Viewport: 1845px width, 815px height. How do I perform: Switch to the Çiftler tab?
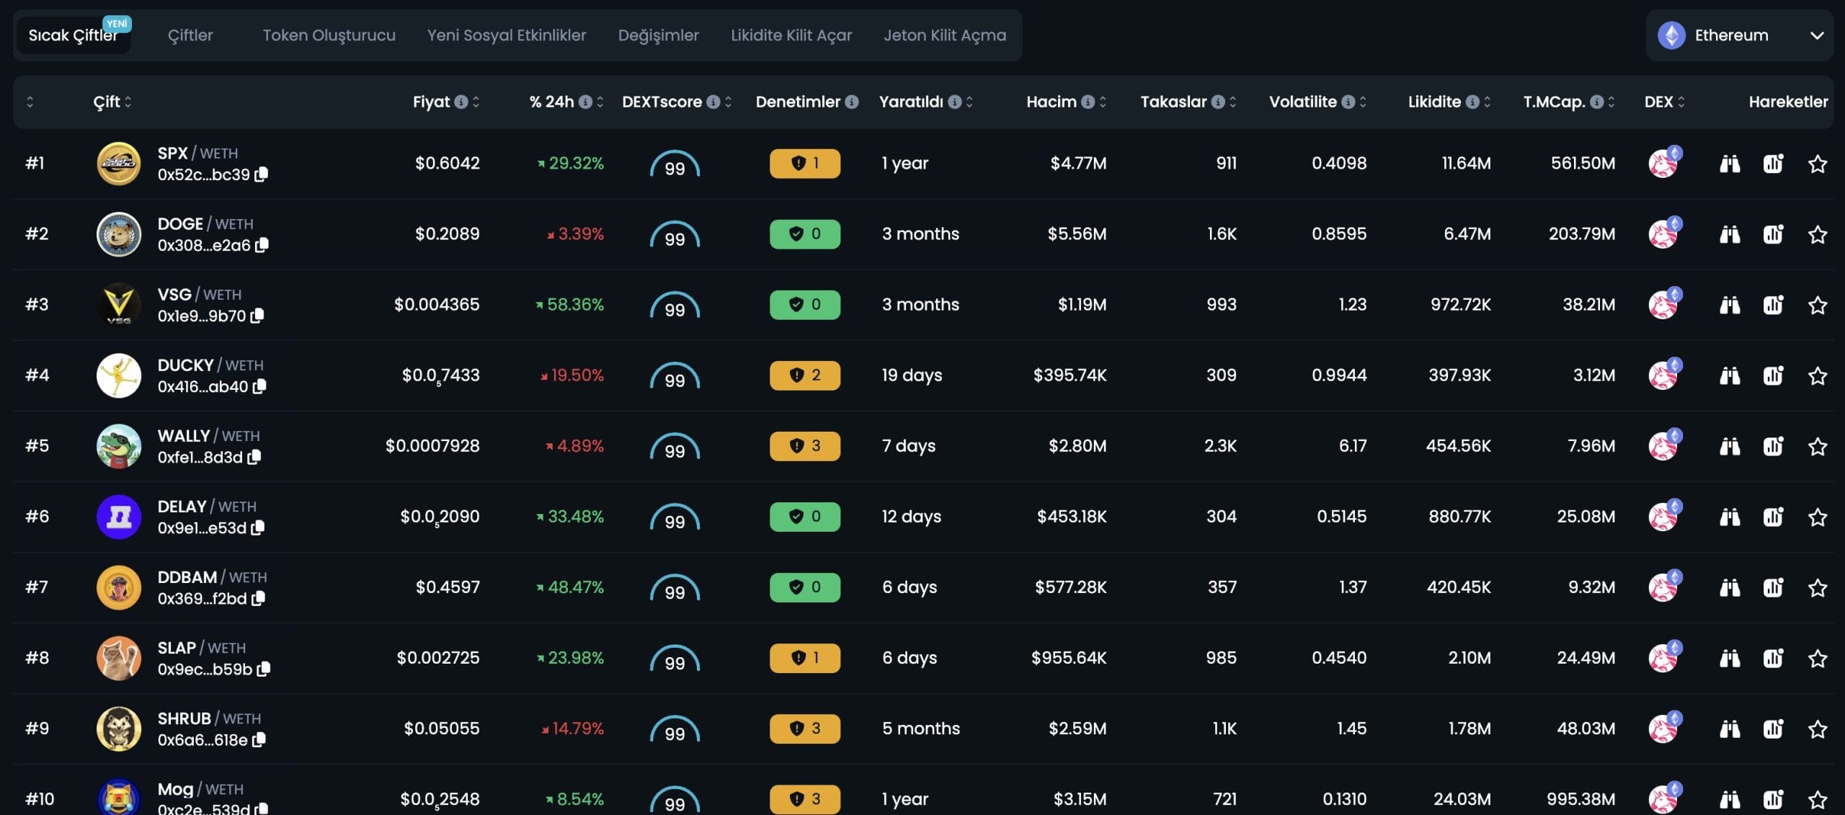coord(190,35)
